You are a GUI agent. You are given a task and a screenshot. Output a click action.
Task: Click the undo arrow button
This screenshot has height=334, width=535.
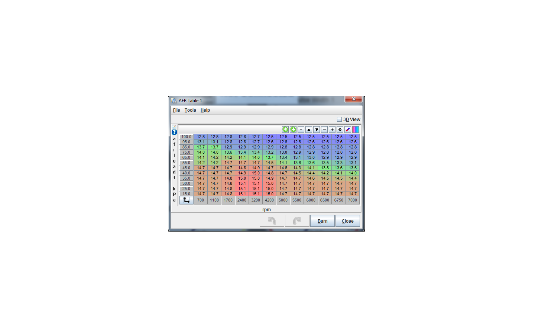(272, 221)
